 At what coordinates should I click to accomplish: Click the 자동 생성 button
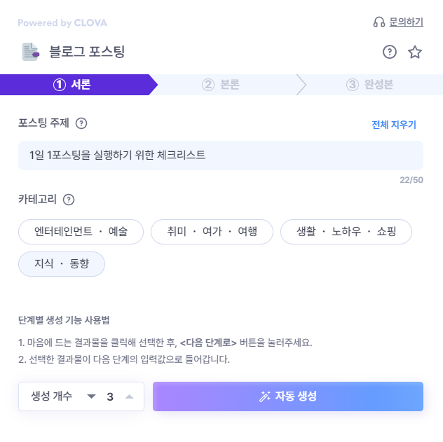pos(288,396)
